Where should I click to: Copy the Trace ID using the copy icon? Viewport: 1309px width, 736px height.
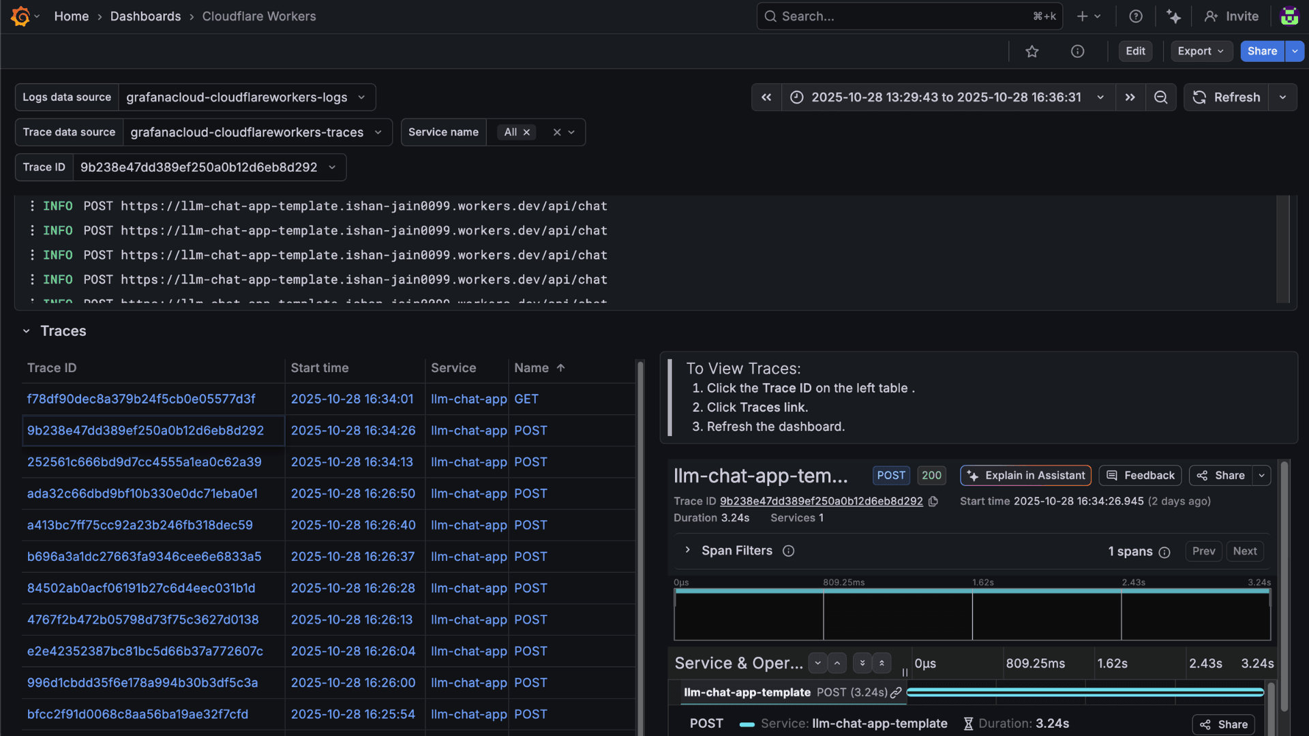(x=933, y=501)
